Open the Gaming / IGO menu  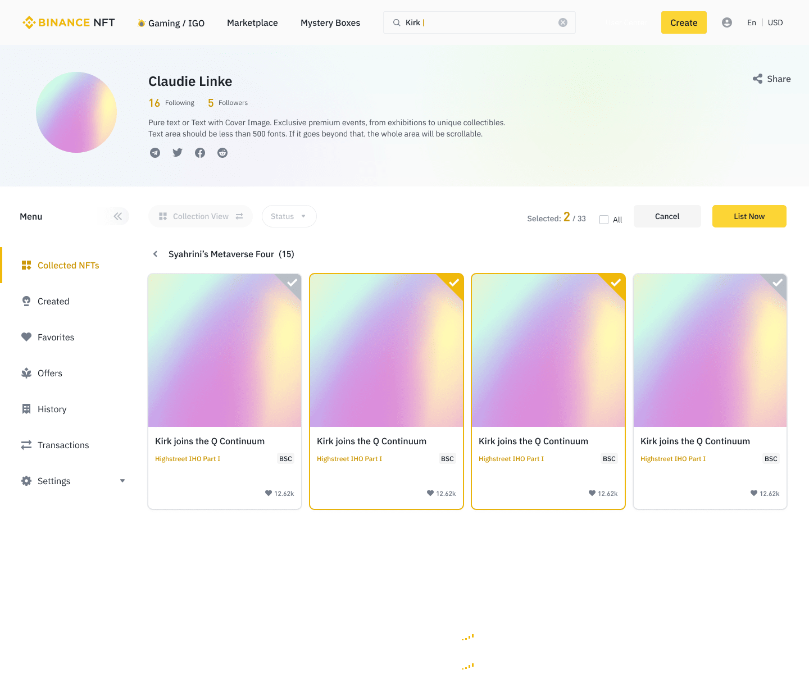point(171,23)
